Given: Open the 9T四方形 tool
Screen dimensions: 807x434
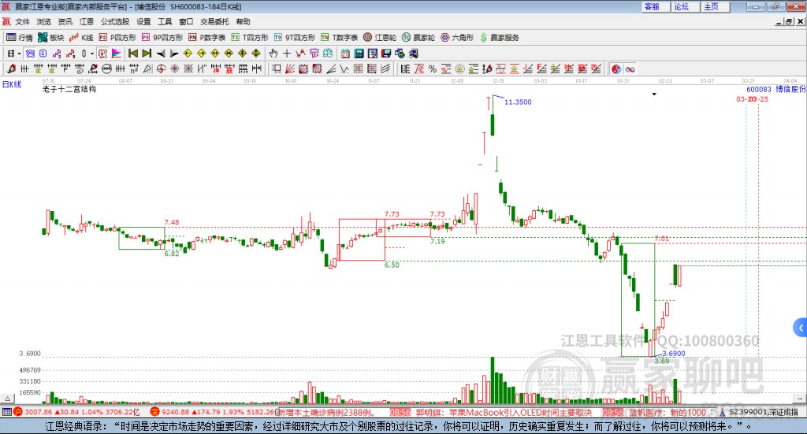Looking at the screenshot, I should click(295, 38).
